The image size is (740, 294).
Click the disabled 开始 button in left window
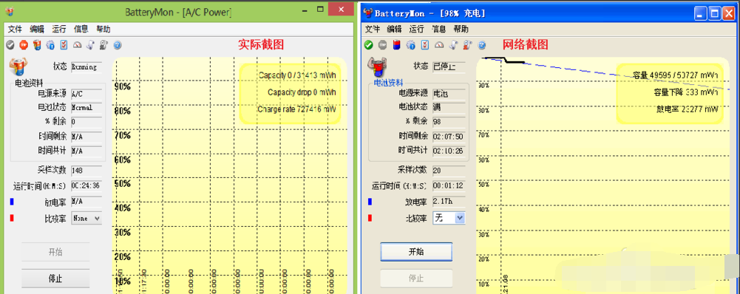[55, 252]
